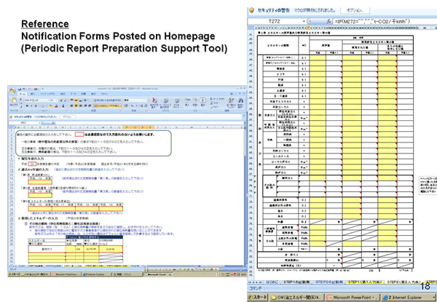Toggle Underline in left Excel ribbon
Screen dimensions: 437x302
(x=35, y=106)
